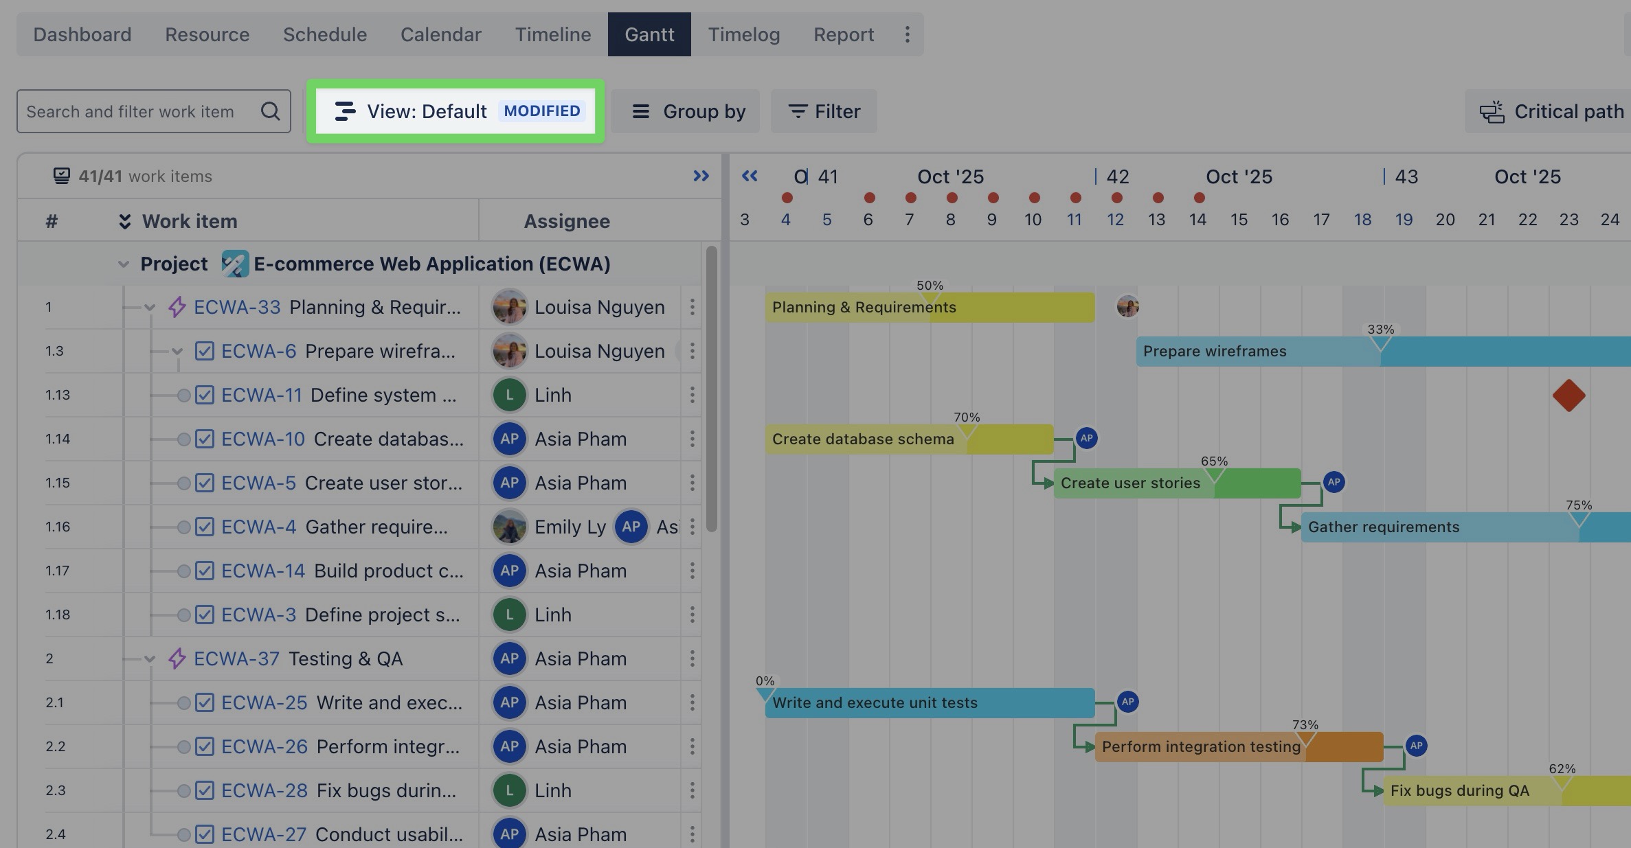1631x848 pixels.
Task: Click ECWA-3 task checkbox icon
Action: [x=205, y=615]
